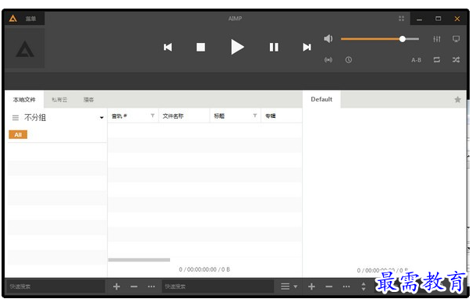Open the filter icon on the third column header
This screenshot has height=306, width=472.
tap(255, 116)
